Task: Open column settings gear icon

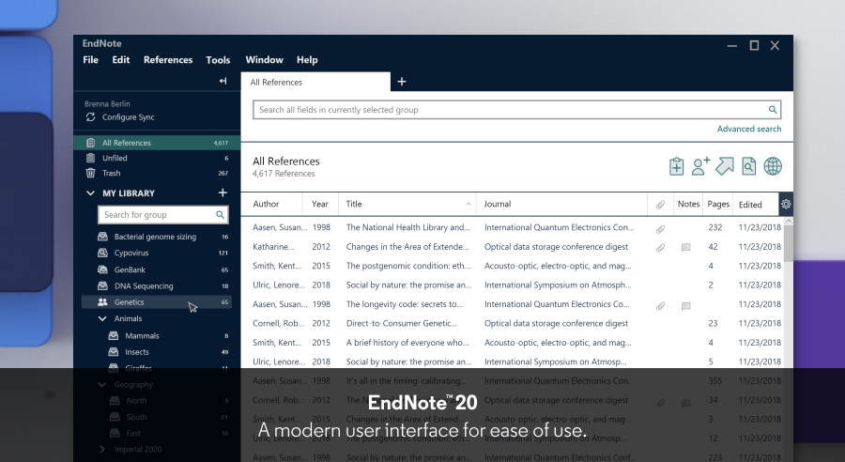Action: tap(786, 204)
